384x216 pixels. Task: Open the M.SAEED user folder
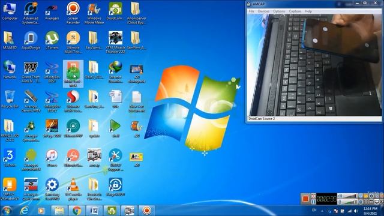(x=10, y=41)
